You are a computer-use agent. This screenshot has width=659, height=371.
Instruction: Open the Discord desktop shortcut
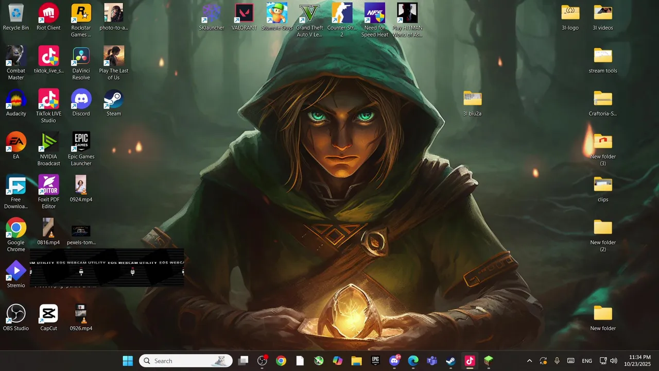[x=81, y=103]
